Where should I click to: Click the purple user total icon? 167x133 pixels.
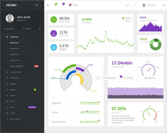pos(54,33)
